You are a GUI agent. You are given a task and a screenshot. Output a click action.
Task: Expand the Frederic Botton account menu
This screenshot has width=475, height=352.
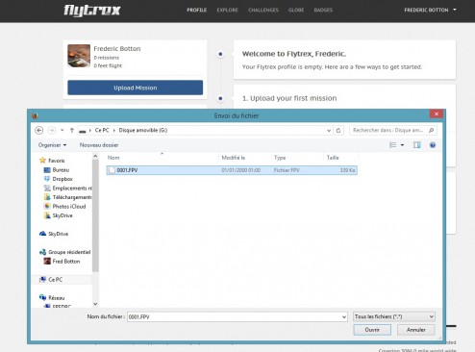[x=430, y=10]
